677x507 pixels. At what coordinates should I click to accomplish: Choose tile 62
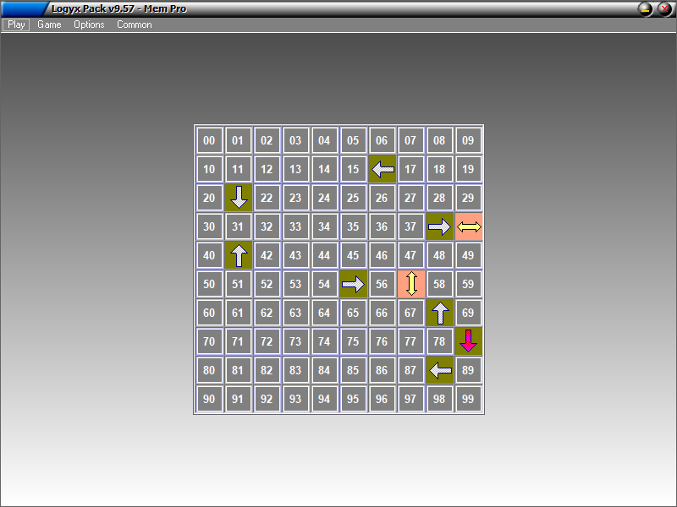pyautogui.click(x=267, y=313)
